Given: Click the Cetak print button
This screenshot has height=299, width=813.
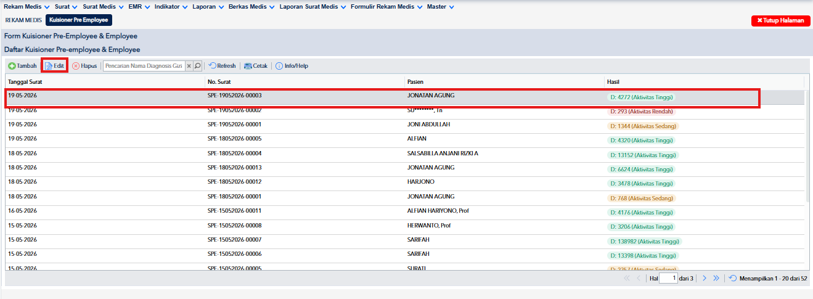Looking at the screenshot, I should click(256, 66).
